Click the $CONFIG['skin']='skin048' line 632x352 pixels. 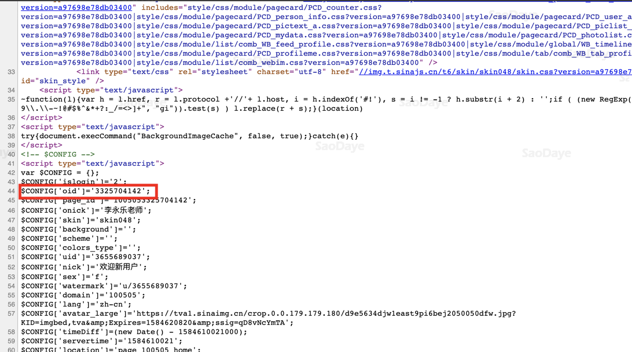(81, 220)
